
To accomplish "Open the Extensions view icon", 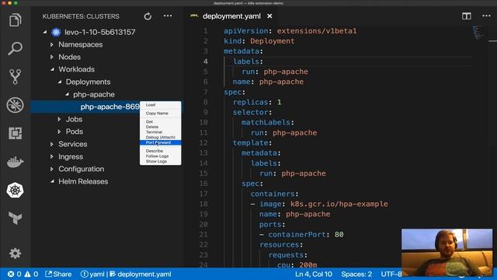I will (x=15, y=133).
